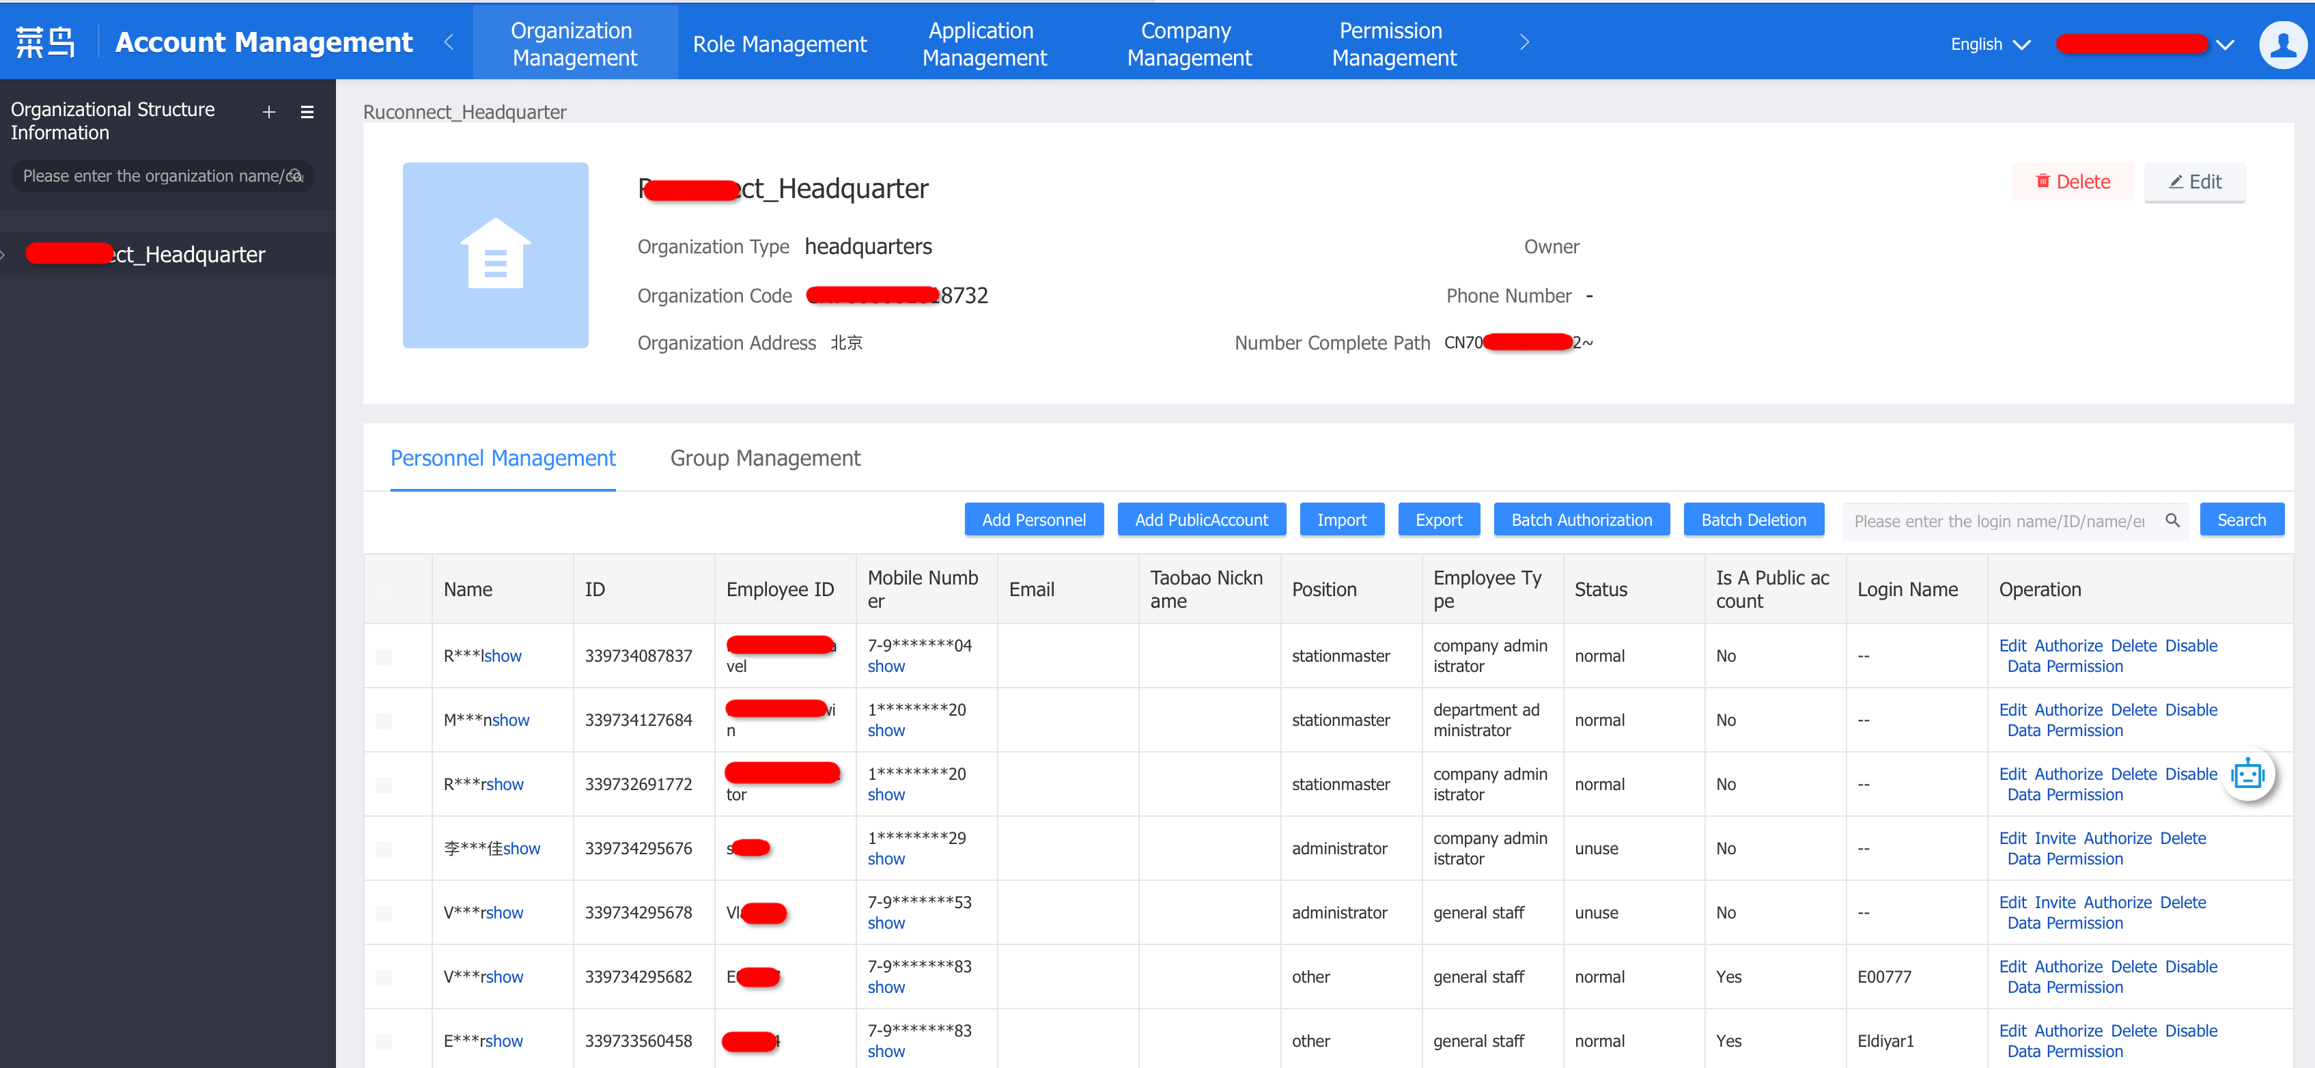Expand the user account name dropdown
This screenshot has width=2315, height=1068.
(x=2225, y=44)
